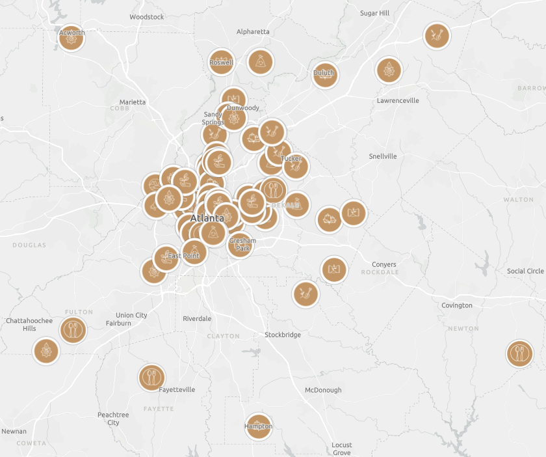The image size is (546, 457).
Task: Click the cotton flower marker southeast of Snellville
Action: [x=328, y=219]
